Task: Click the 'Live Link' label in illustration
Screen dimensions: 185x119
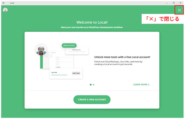Action: coord(54,72)
